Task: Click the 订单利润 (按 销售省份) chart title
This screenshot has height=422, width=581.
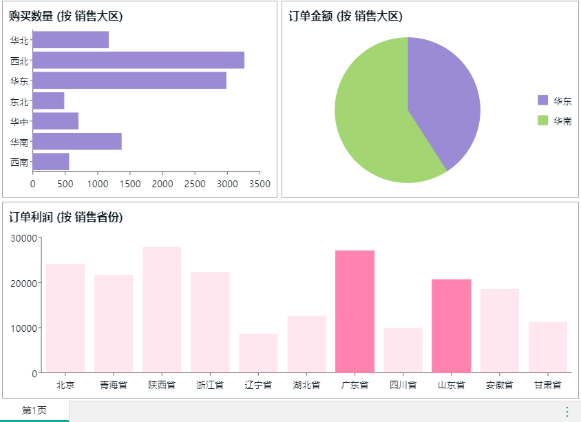Action: click(x=65, y=218)
